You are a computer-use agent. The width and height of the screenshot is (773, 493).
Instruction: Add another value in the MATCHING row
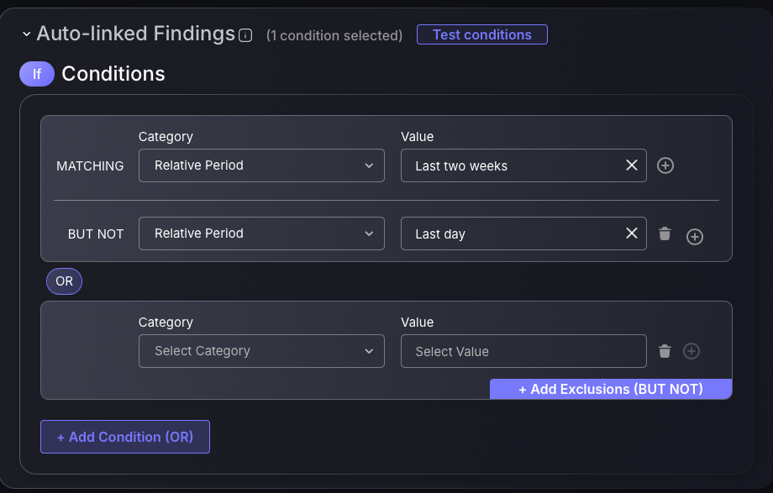coord(665,165)
